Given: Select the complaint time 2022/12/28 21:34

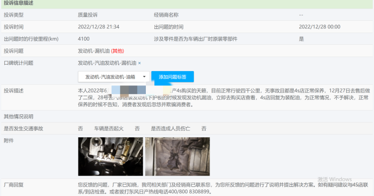Looking at the screenshot, I should point(98,27).
